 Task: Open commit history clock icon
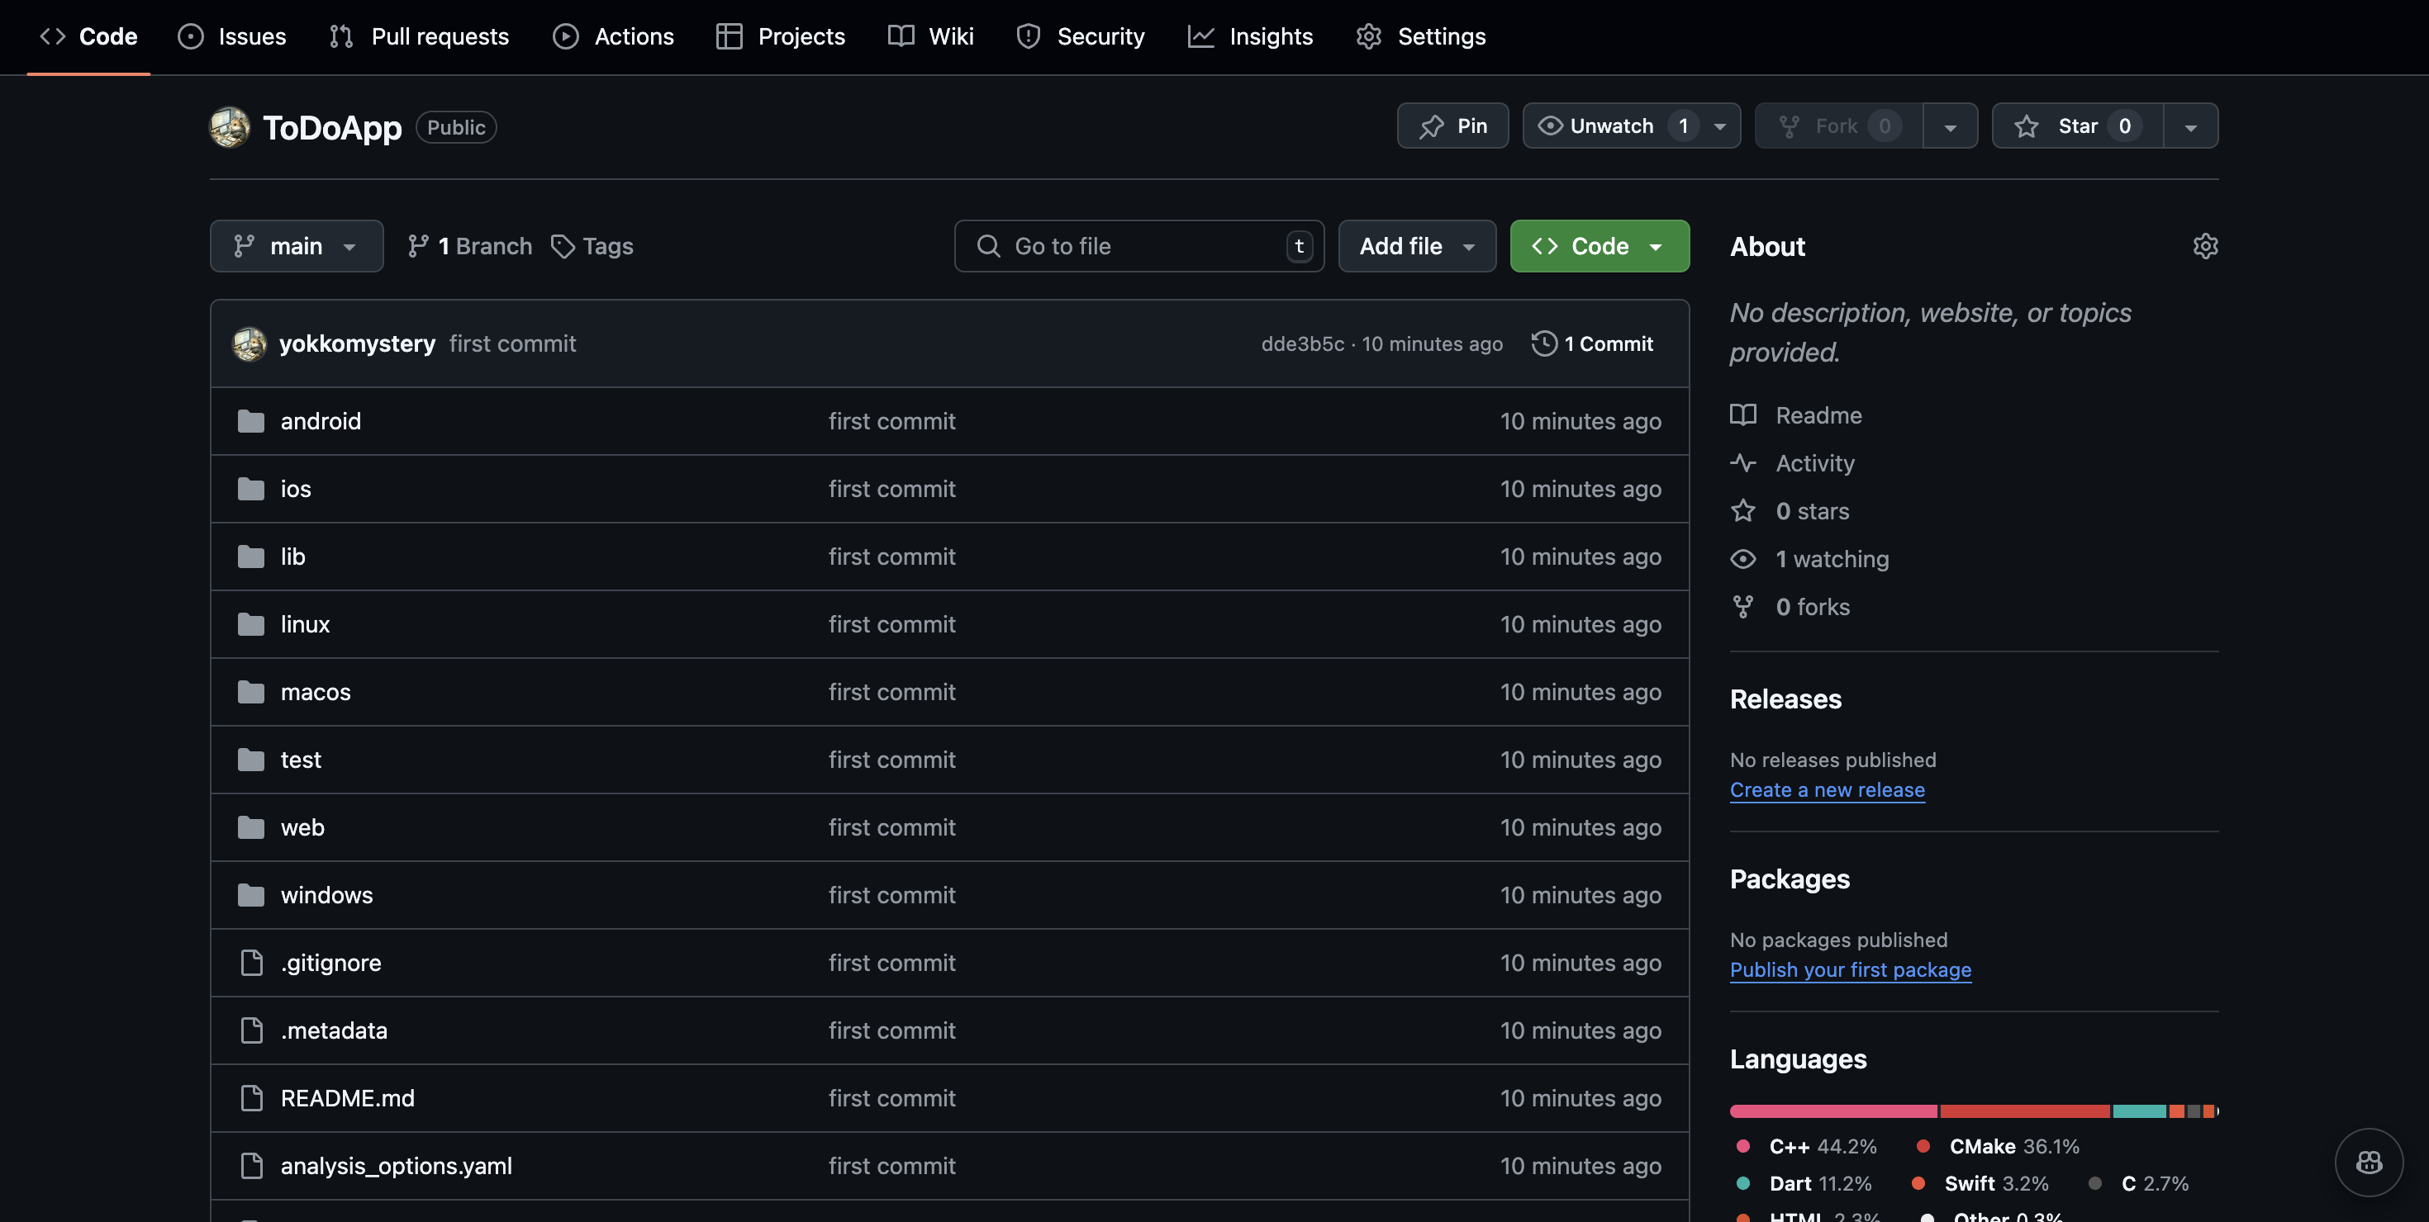[x=1543, y=343]
